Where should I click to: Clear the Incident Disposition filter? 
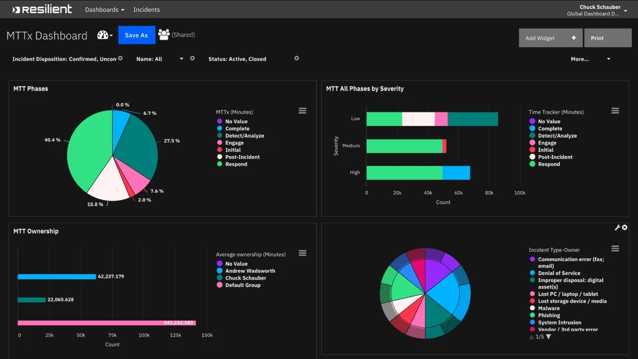click(x=119, y=58)
